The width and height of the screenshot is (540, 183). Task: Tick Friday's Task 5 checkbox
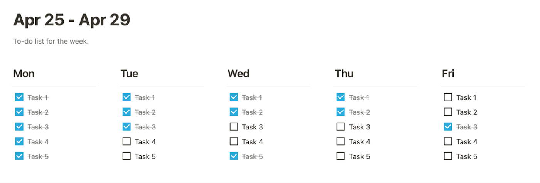click(448, 156)
